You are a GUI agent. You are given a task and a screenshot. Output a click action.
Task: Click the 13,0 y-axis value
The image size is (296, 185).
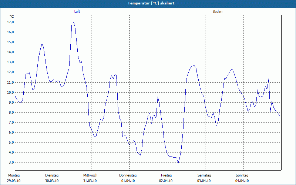(x=10, y=62)
